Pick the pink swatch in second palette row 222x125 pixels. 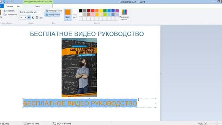(93, 15)
